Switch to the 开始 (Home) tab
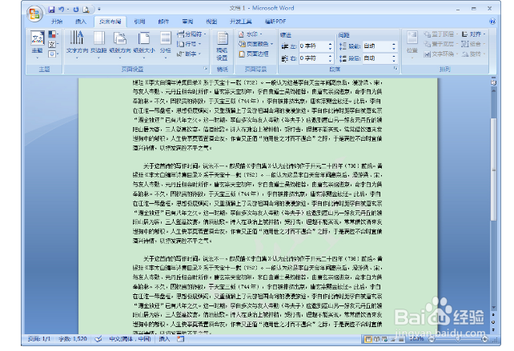 [56, 22]
